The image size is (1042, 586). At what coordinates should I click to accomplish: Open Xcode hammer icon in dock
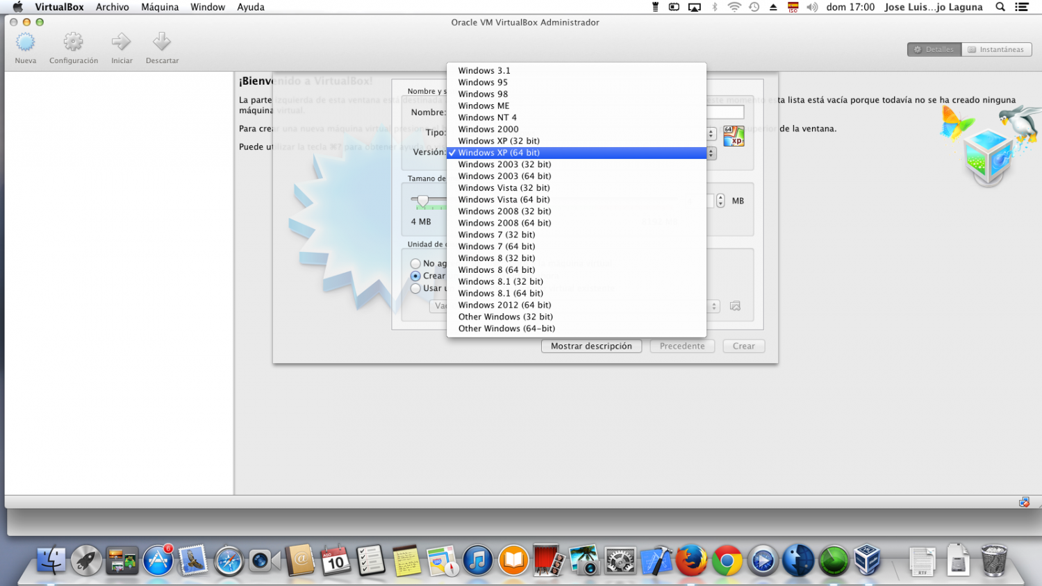656,560
